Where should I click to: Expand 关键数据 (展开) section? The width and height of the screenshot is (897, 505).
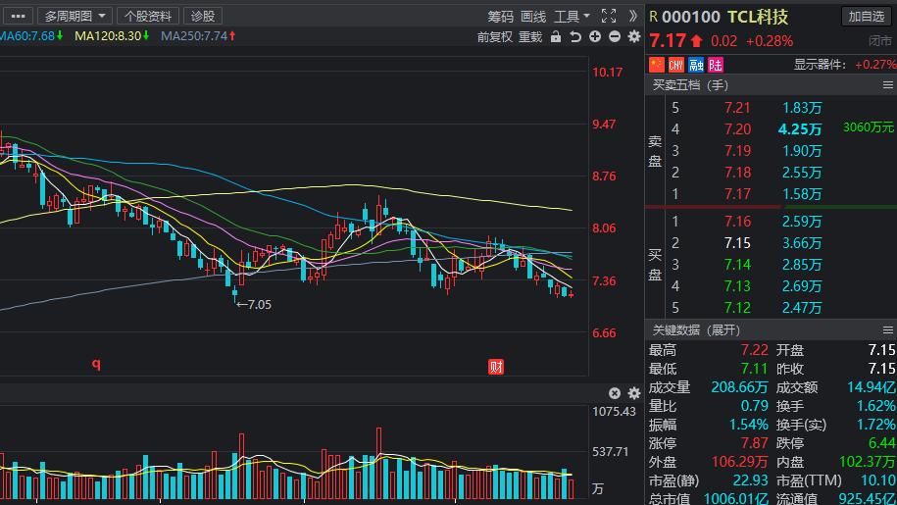(x=696, y=330)
